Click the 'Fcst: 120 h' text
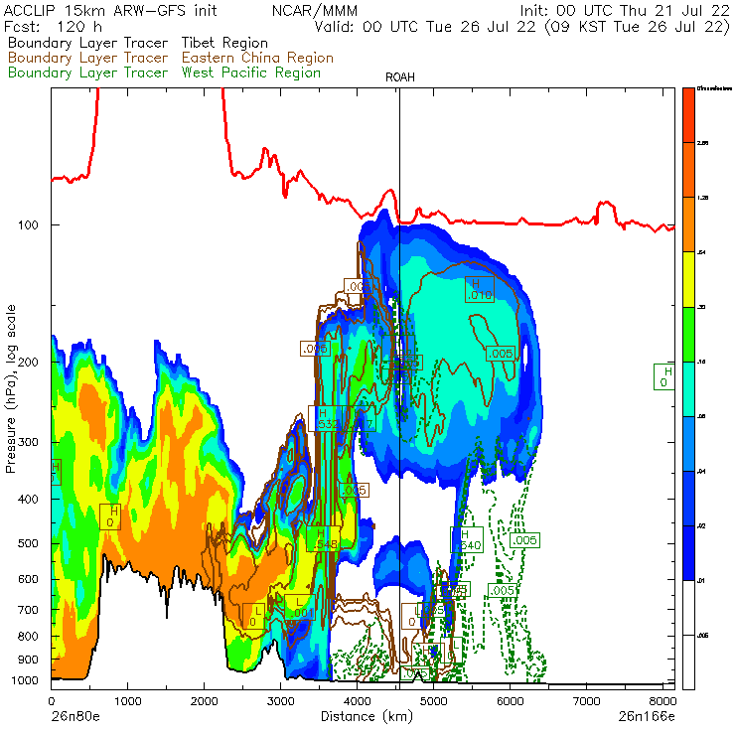Screen dimensions: 735x735 (53, 26)
